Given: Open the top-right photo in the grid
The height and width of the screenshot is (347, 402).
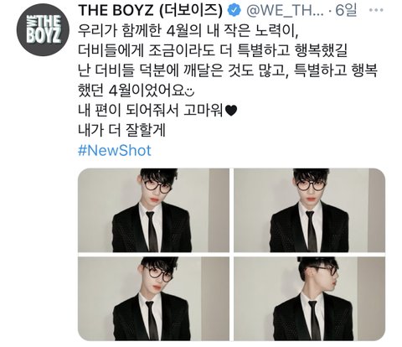Looking at the screenshot, I should 309,210.
